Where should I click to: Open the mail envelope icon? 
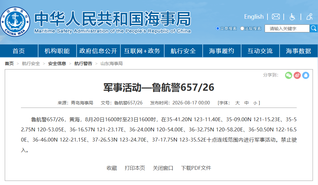pyautogui.click(x=276, y=17)
